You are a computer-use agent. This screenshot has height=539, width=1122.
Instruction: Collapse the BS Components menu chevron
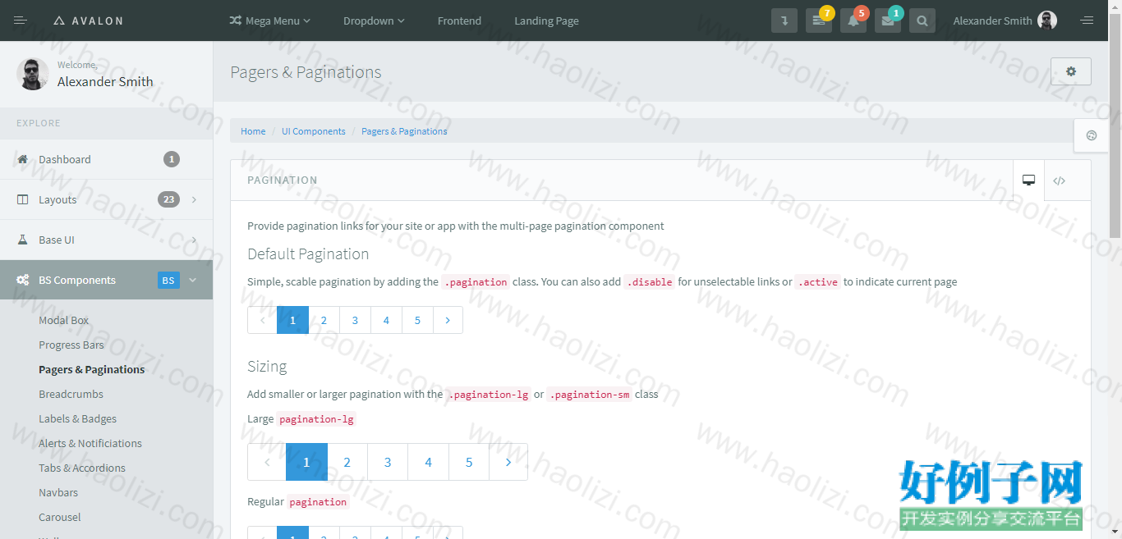pos(193,280)
